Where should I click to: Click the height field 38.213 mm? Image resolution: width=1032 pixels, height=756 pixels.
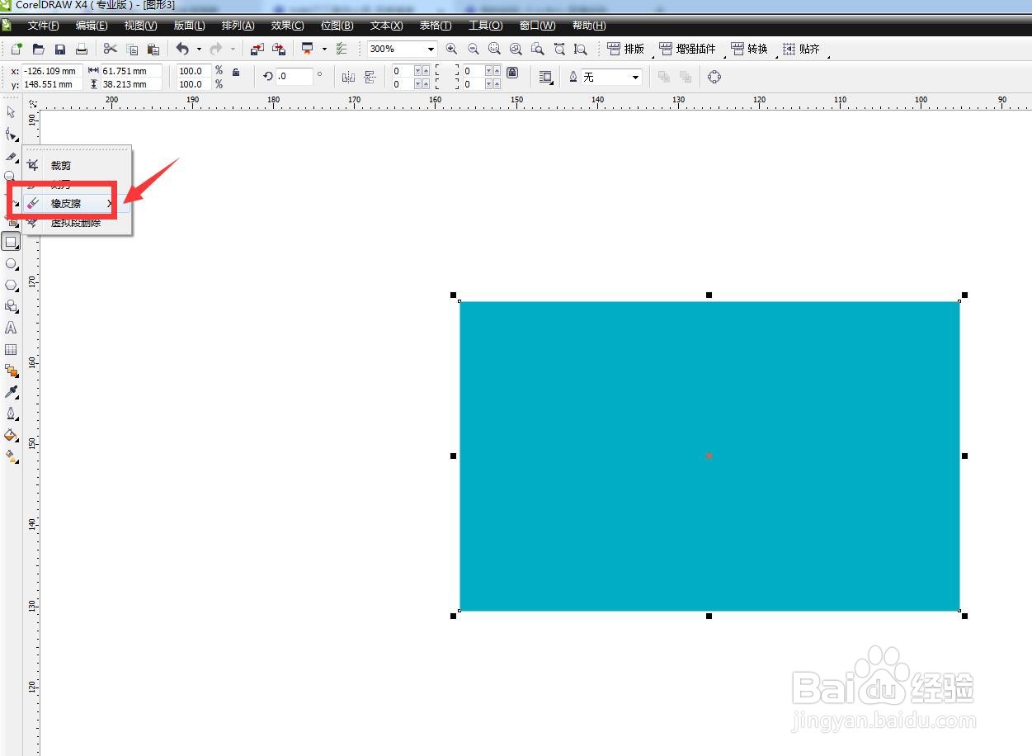(x=130, y=84)
